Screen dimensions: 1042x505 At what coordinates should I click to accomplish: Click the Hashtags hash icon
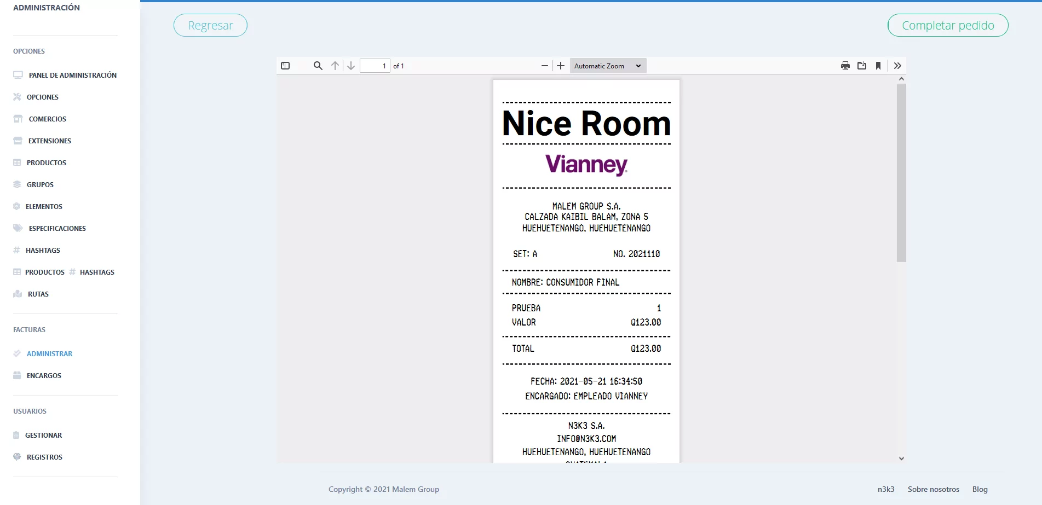pyautogui.click(x=16, y=250)
